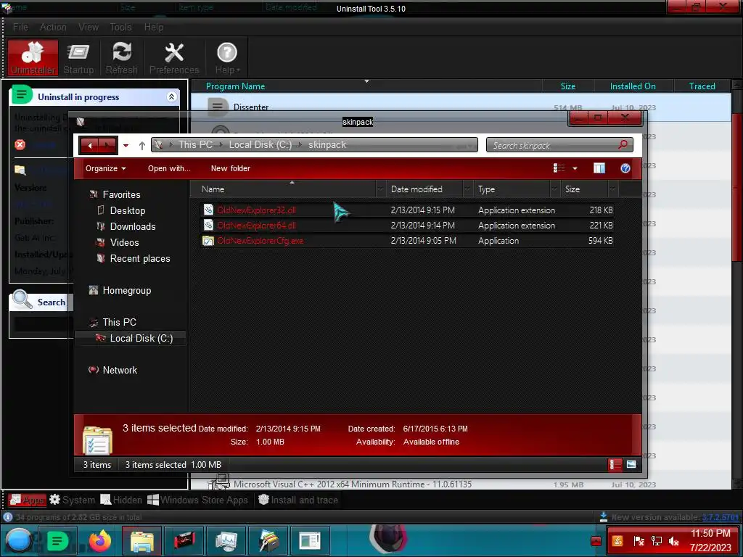Open the File menu
Image resolution: width=743 pixels, height=557 pixels.
[x=20, y=27]
